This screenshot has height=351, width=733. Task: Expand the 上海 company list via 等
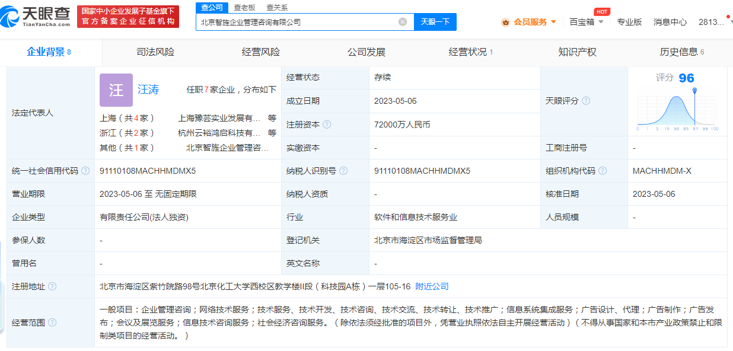[272, 118]
